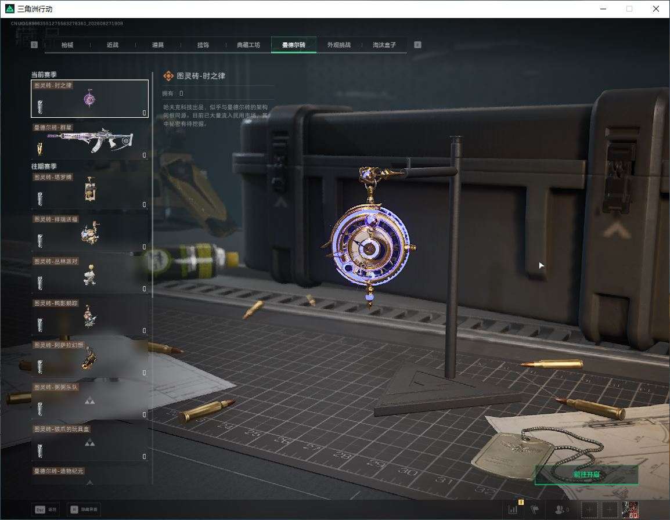Viewport: 670px width, 520px height.
Task: Choose the 图灵砖-祥瑞送福 card
Action: [90, 233]
